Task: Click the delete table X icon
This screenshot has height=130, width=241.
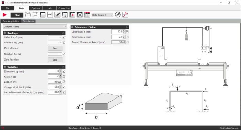Action: tap(80, 15)
